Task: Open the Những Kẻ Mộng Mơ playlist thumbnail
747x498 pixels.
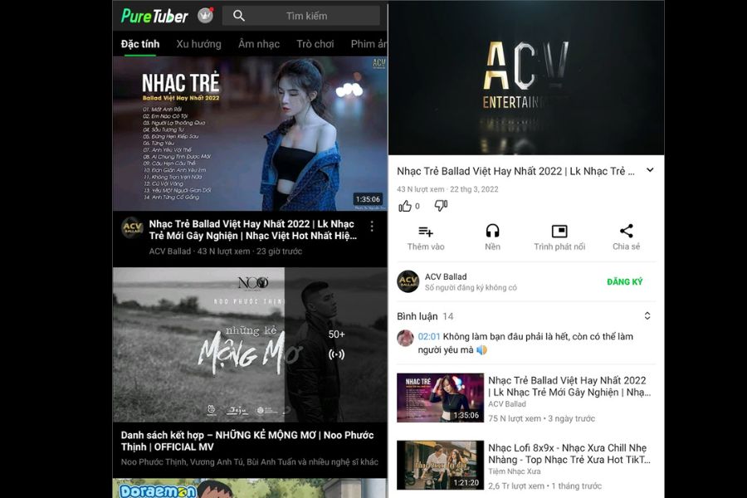Action: coord(250,344)
